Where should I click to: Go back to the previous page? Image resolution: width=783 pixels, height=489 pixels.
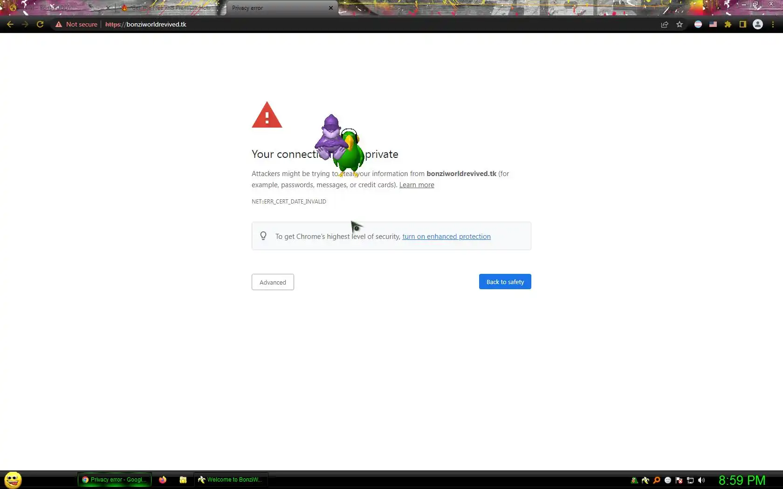pos(10,24)
